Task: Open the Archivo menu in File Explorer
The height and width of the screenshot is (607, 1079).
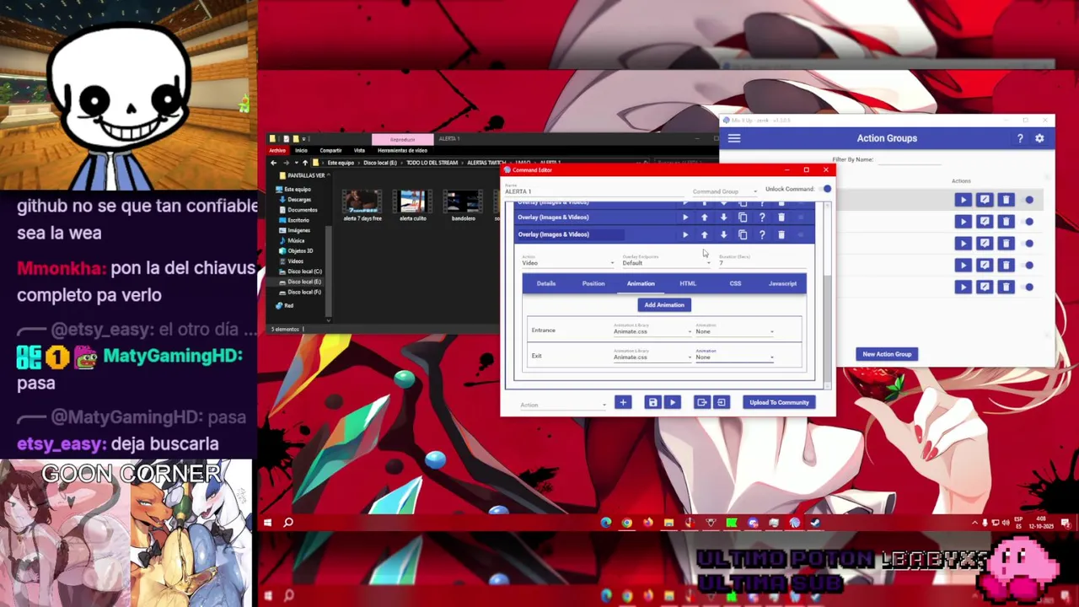Action: point(277,150)
